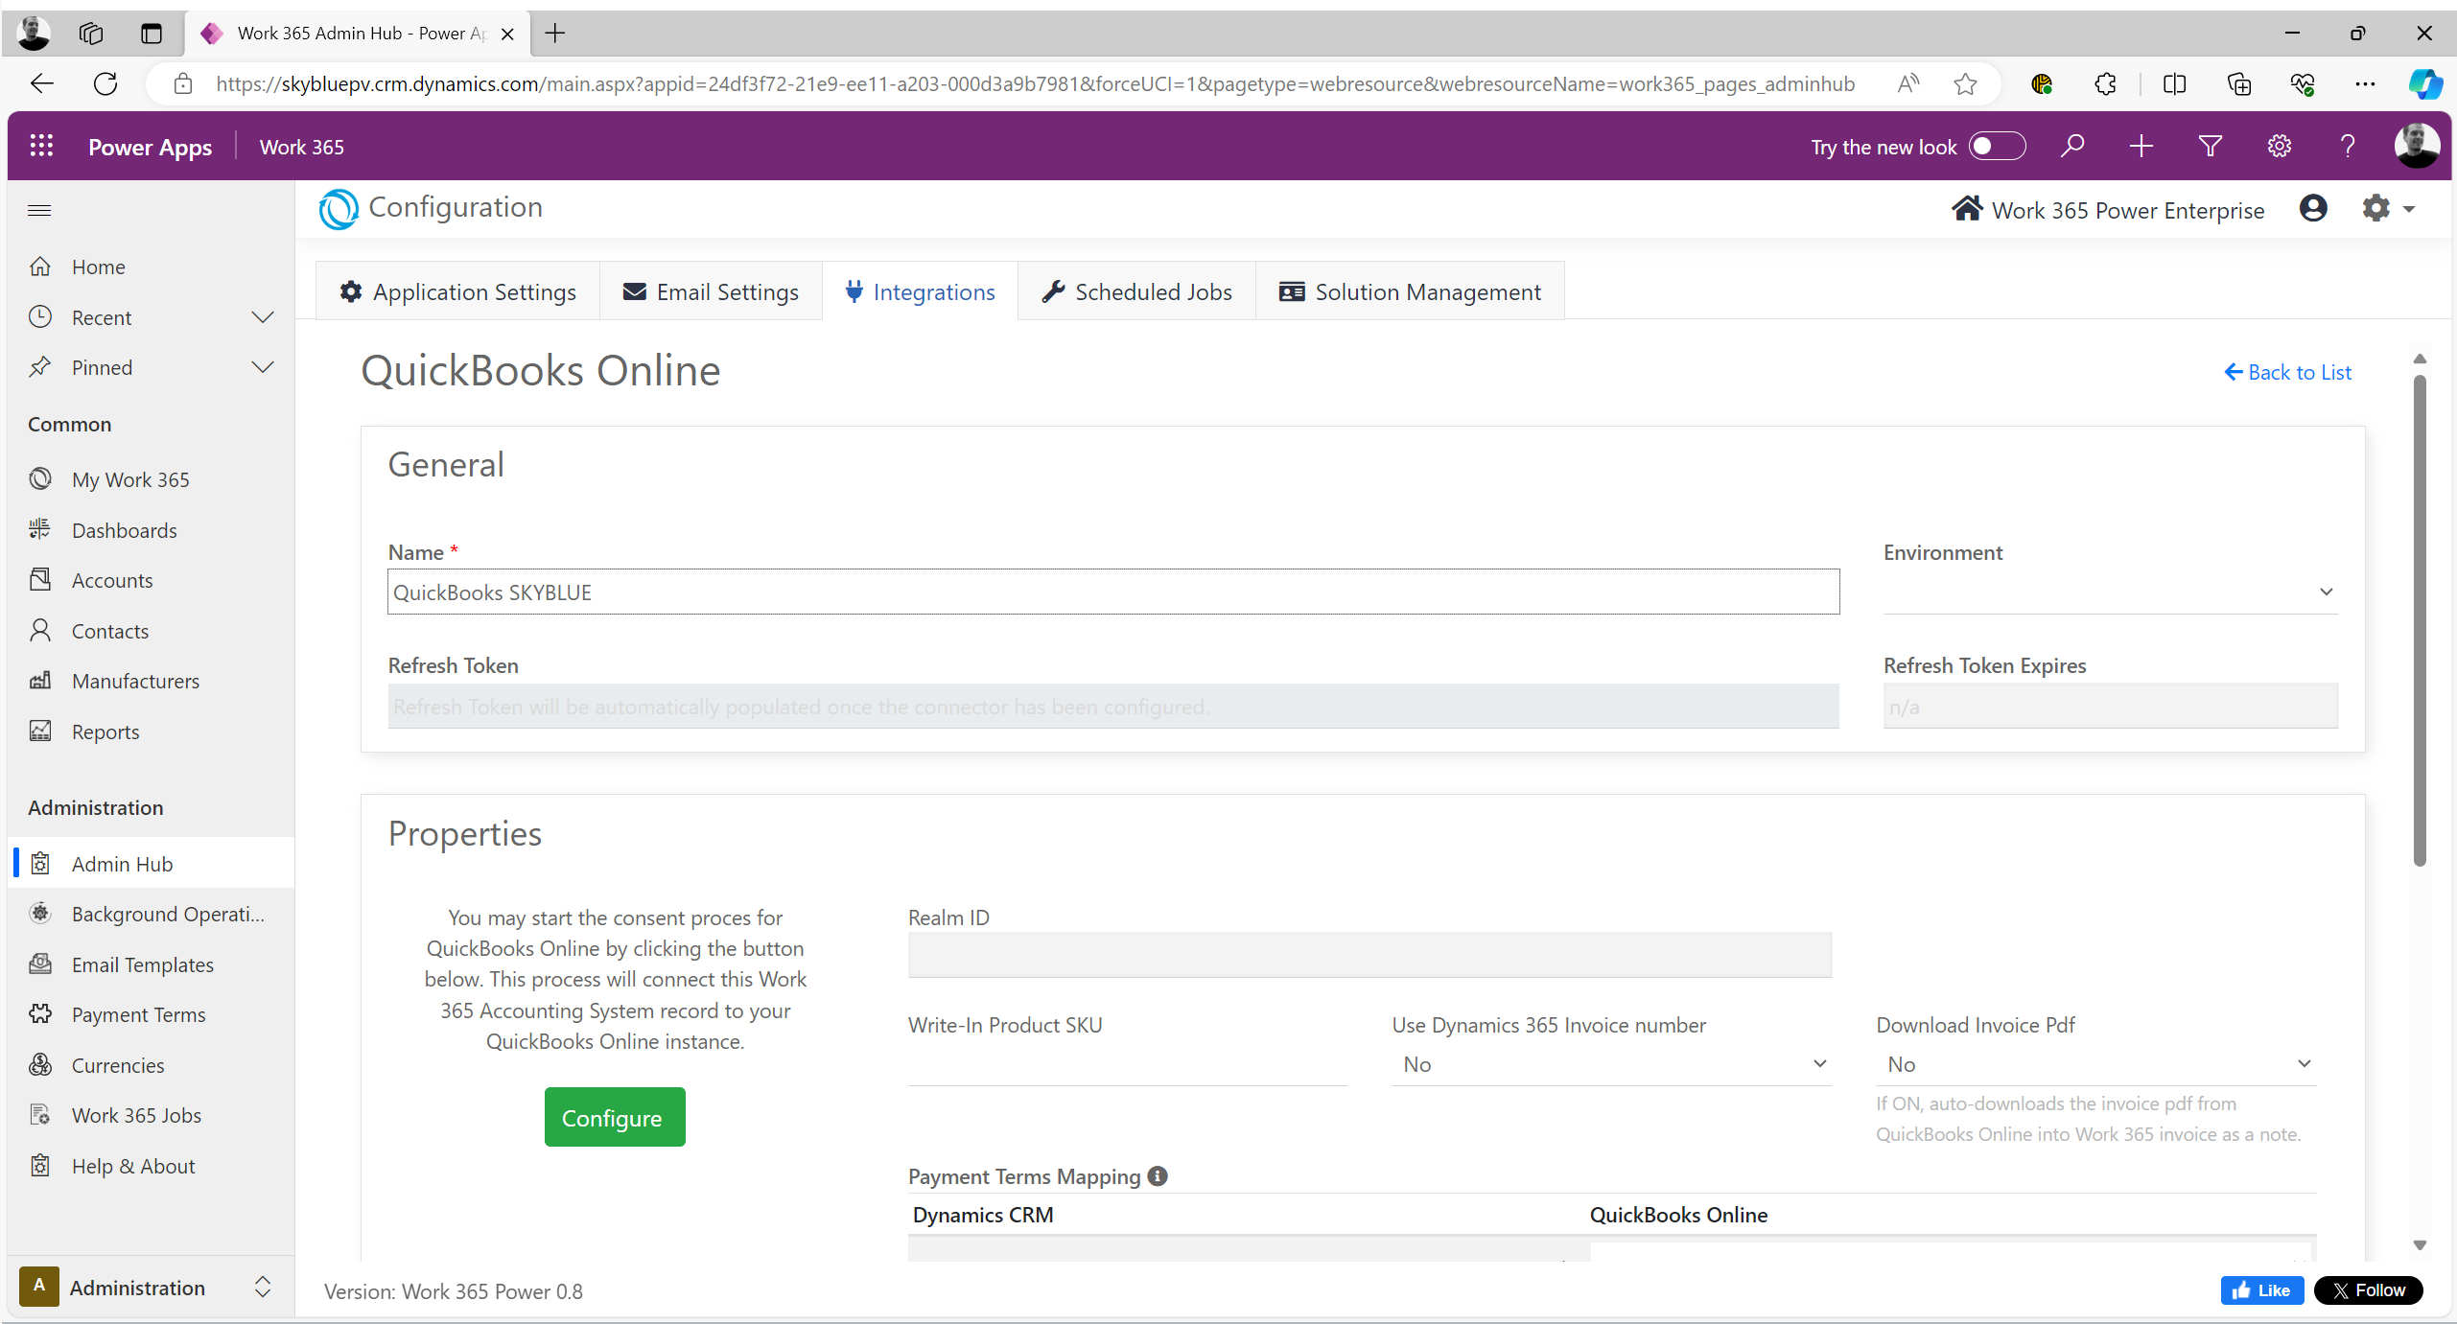Click the plus icon for new record

[x=2141, y=146]
